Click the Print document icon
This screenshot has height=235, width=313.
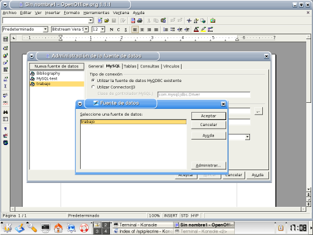click(x=140, y=21)
